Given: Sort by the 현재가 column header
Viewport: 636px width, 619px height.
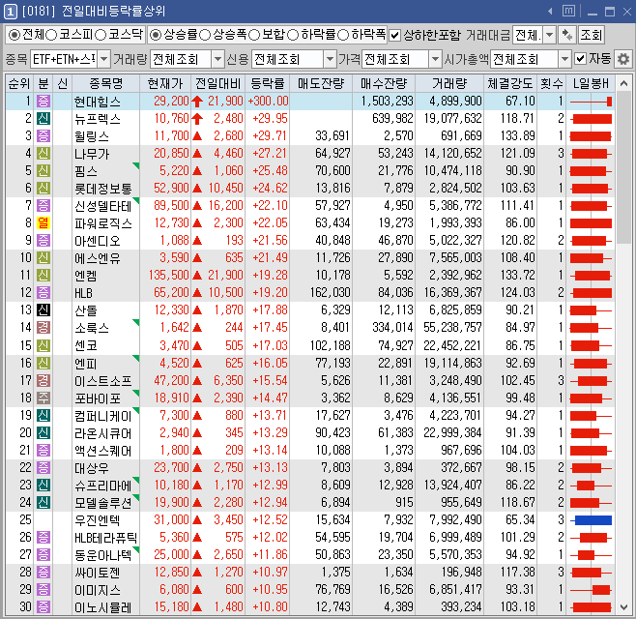Looking at the screenshot, I should [165, 83].
